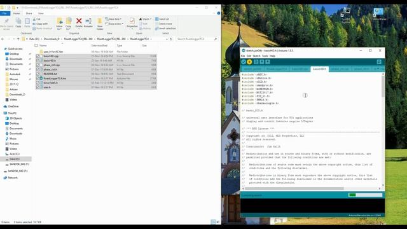Expand the address bar history dropdown arrow
This screenshot has height=229, width=407.
(167, 39)
